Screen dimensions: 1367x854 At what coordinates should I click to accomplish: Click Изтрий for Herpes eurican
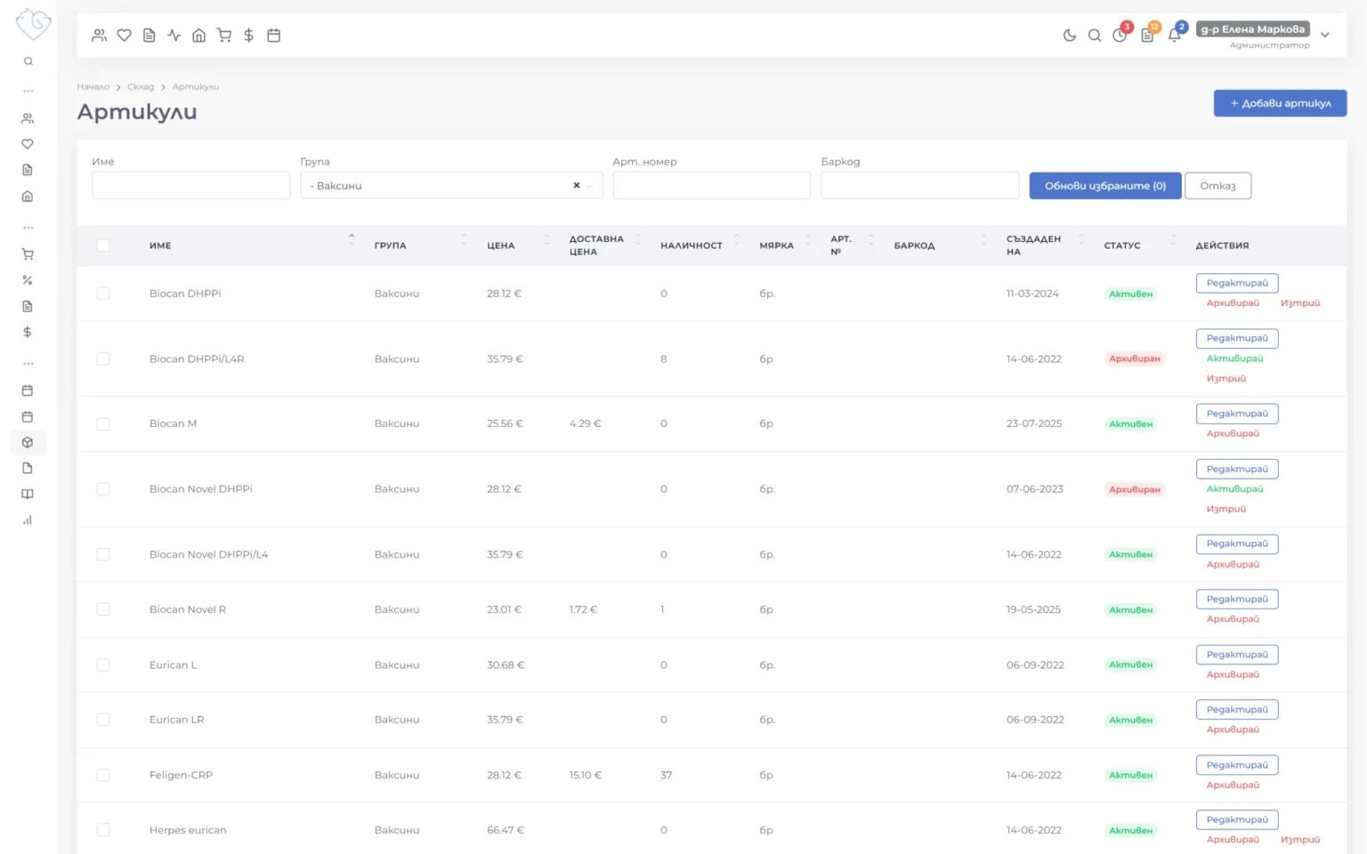(x=1300, y=840)
